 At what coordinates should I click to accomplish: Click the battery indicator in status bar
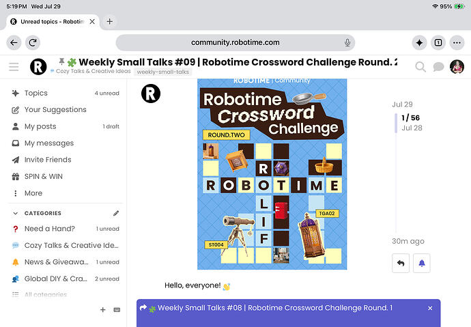click(459, 6)
